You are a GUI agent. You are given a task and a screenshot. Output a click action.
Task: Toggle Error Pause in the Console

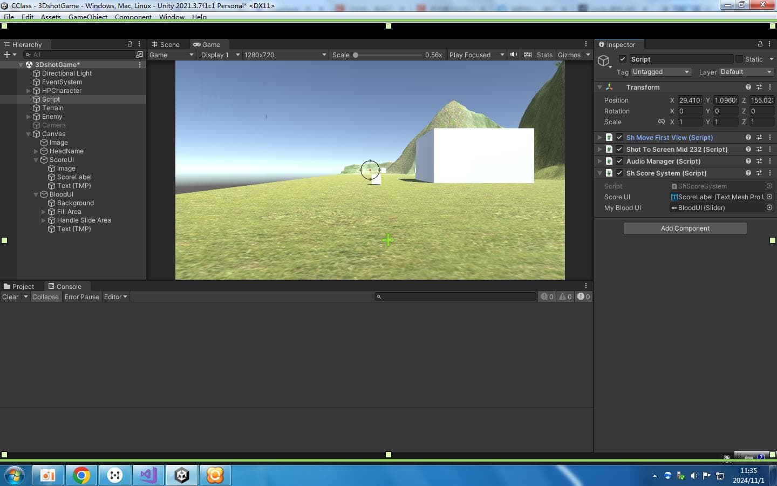(x=82, y=296)
